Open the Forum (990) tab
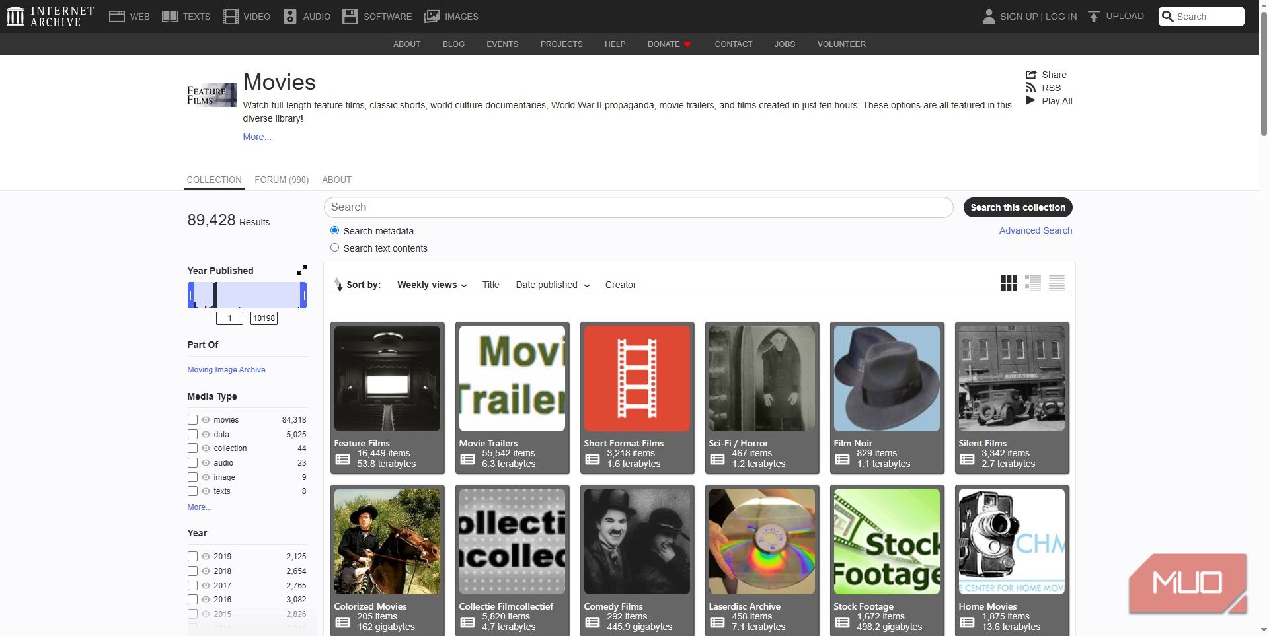This screenshot has width=1269, height=636. [282, 180]
